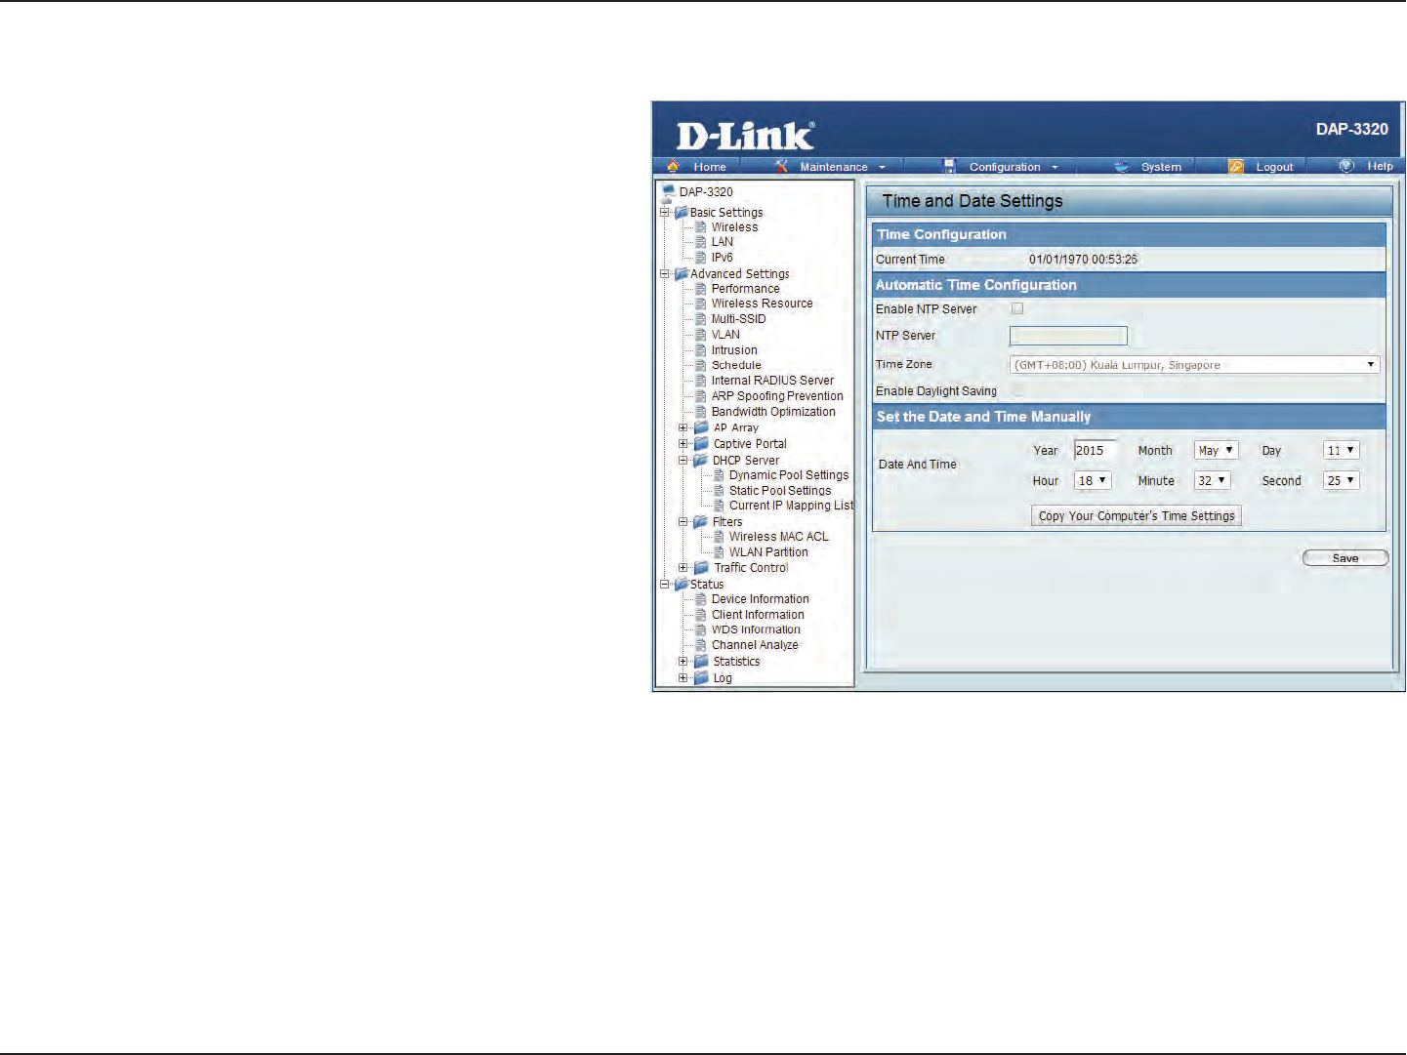
Task: Collapse the Basic Settings tree node
Action: [x=665, y=212]
